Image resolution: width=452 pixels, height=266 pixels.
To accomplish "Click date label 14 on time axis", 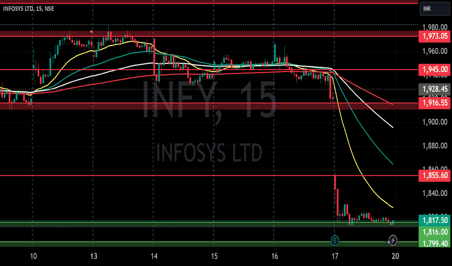I will 154,256.
